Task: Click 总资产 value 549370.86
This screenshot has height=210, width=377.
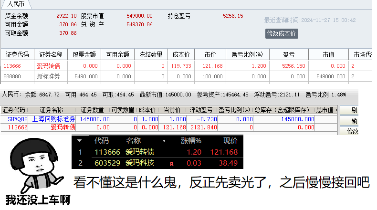Action: coord(139,24)
